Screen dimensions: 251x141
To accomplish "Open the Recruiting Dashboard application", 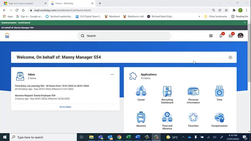I will click(x=167, y=95).
